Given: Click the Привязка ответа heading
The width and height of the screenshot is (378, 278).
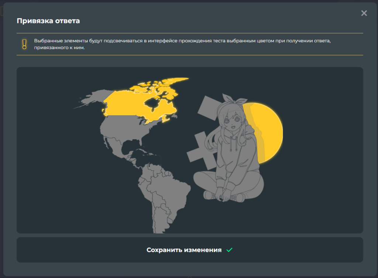Looking at the screenshot, I should click(48, 21).
